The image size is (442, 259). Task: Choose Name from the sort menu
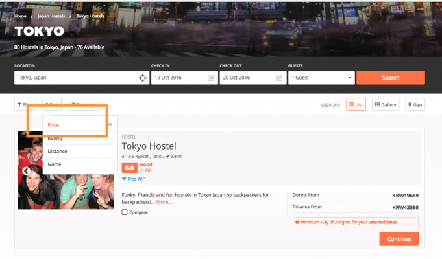tap(55, 164)
